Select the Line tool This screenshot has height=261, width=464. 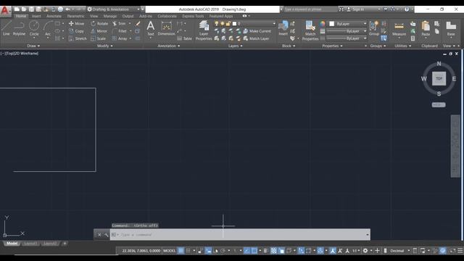(7, 28)
